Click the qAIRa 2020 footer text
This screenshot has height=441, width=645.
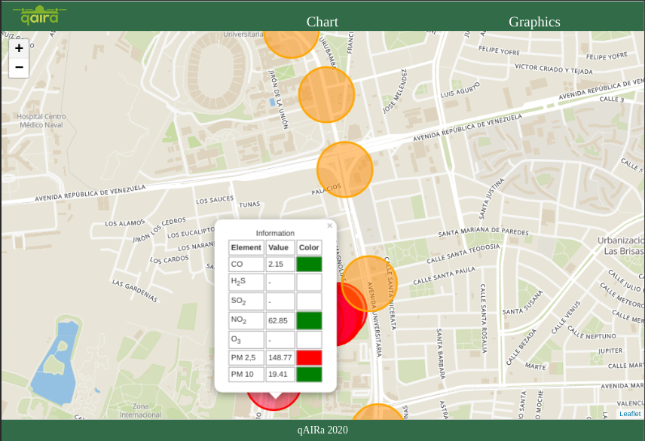[322, 430]
